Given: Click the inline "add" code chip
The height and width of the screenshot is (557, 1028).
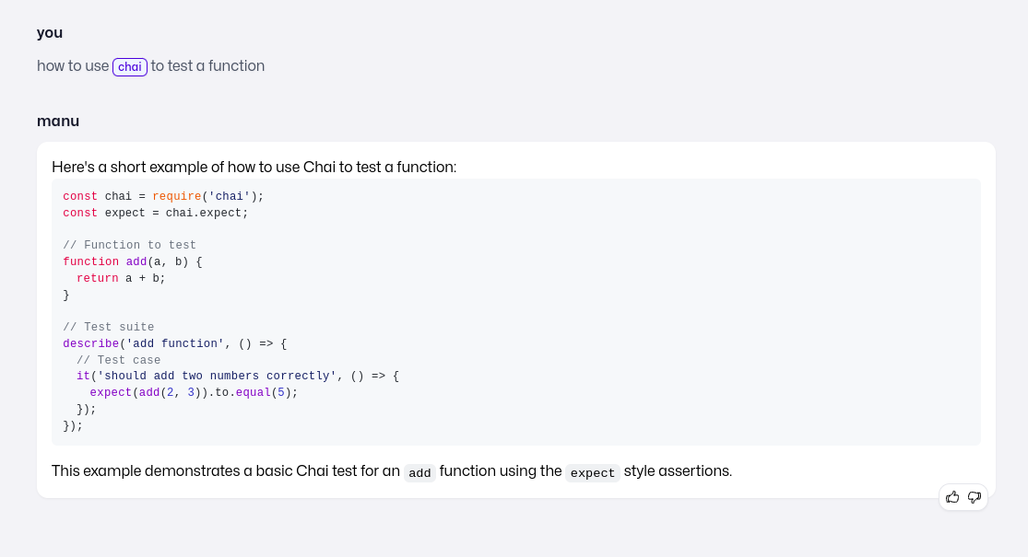Looking at the screenshot, I should pyautogui.click(x=419, y=472).
